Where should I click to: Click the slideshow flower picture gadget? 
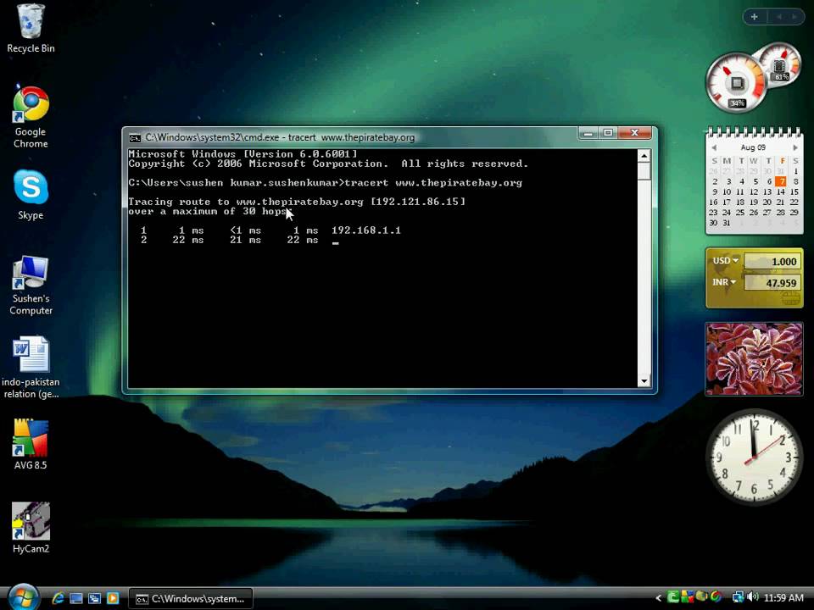click(755, 359)
